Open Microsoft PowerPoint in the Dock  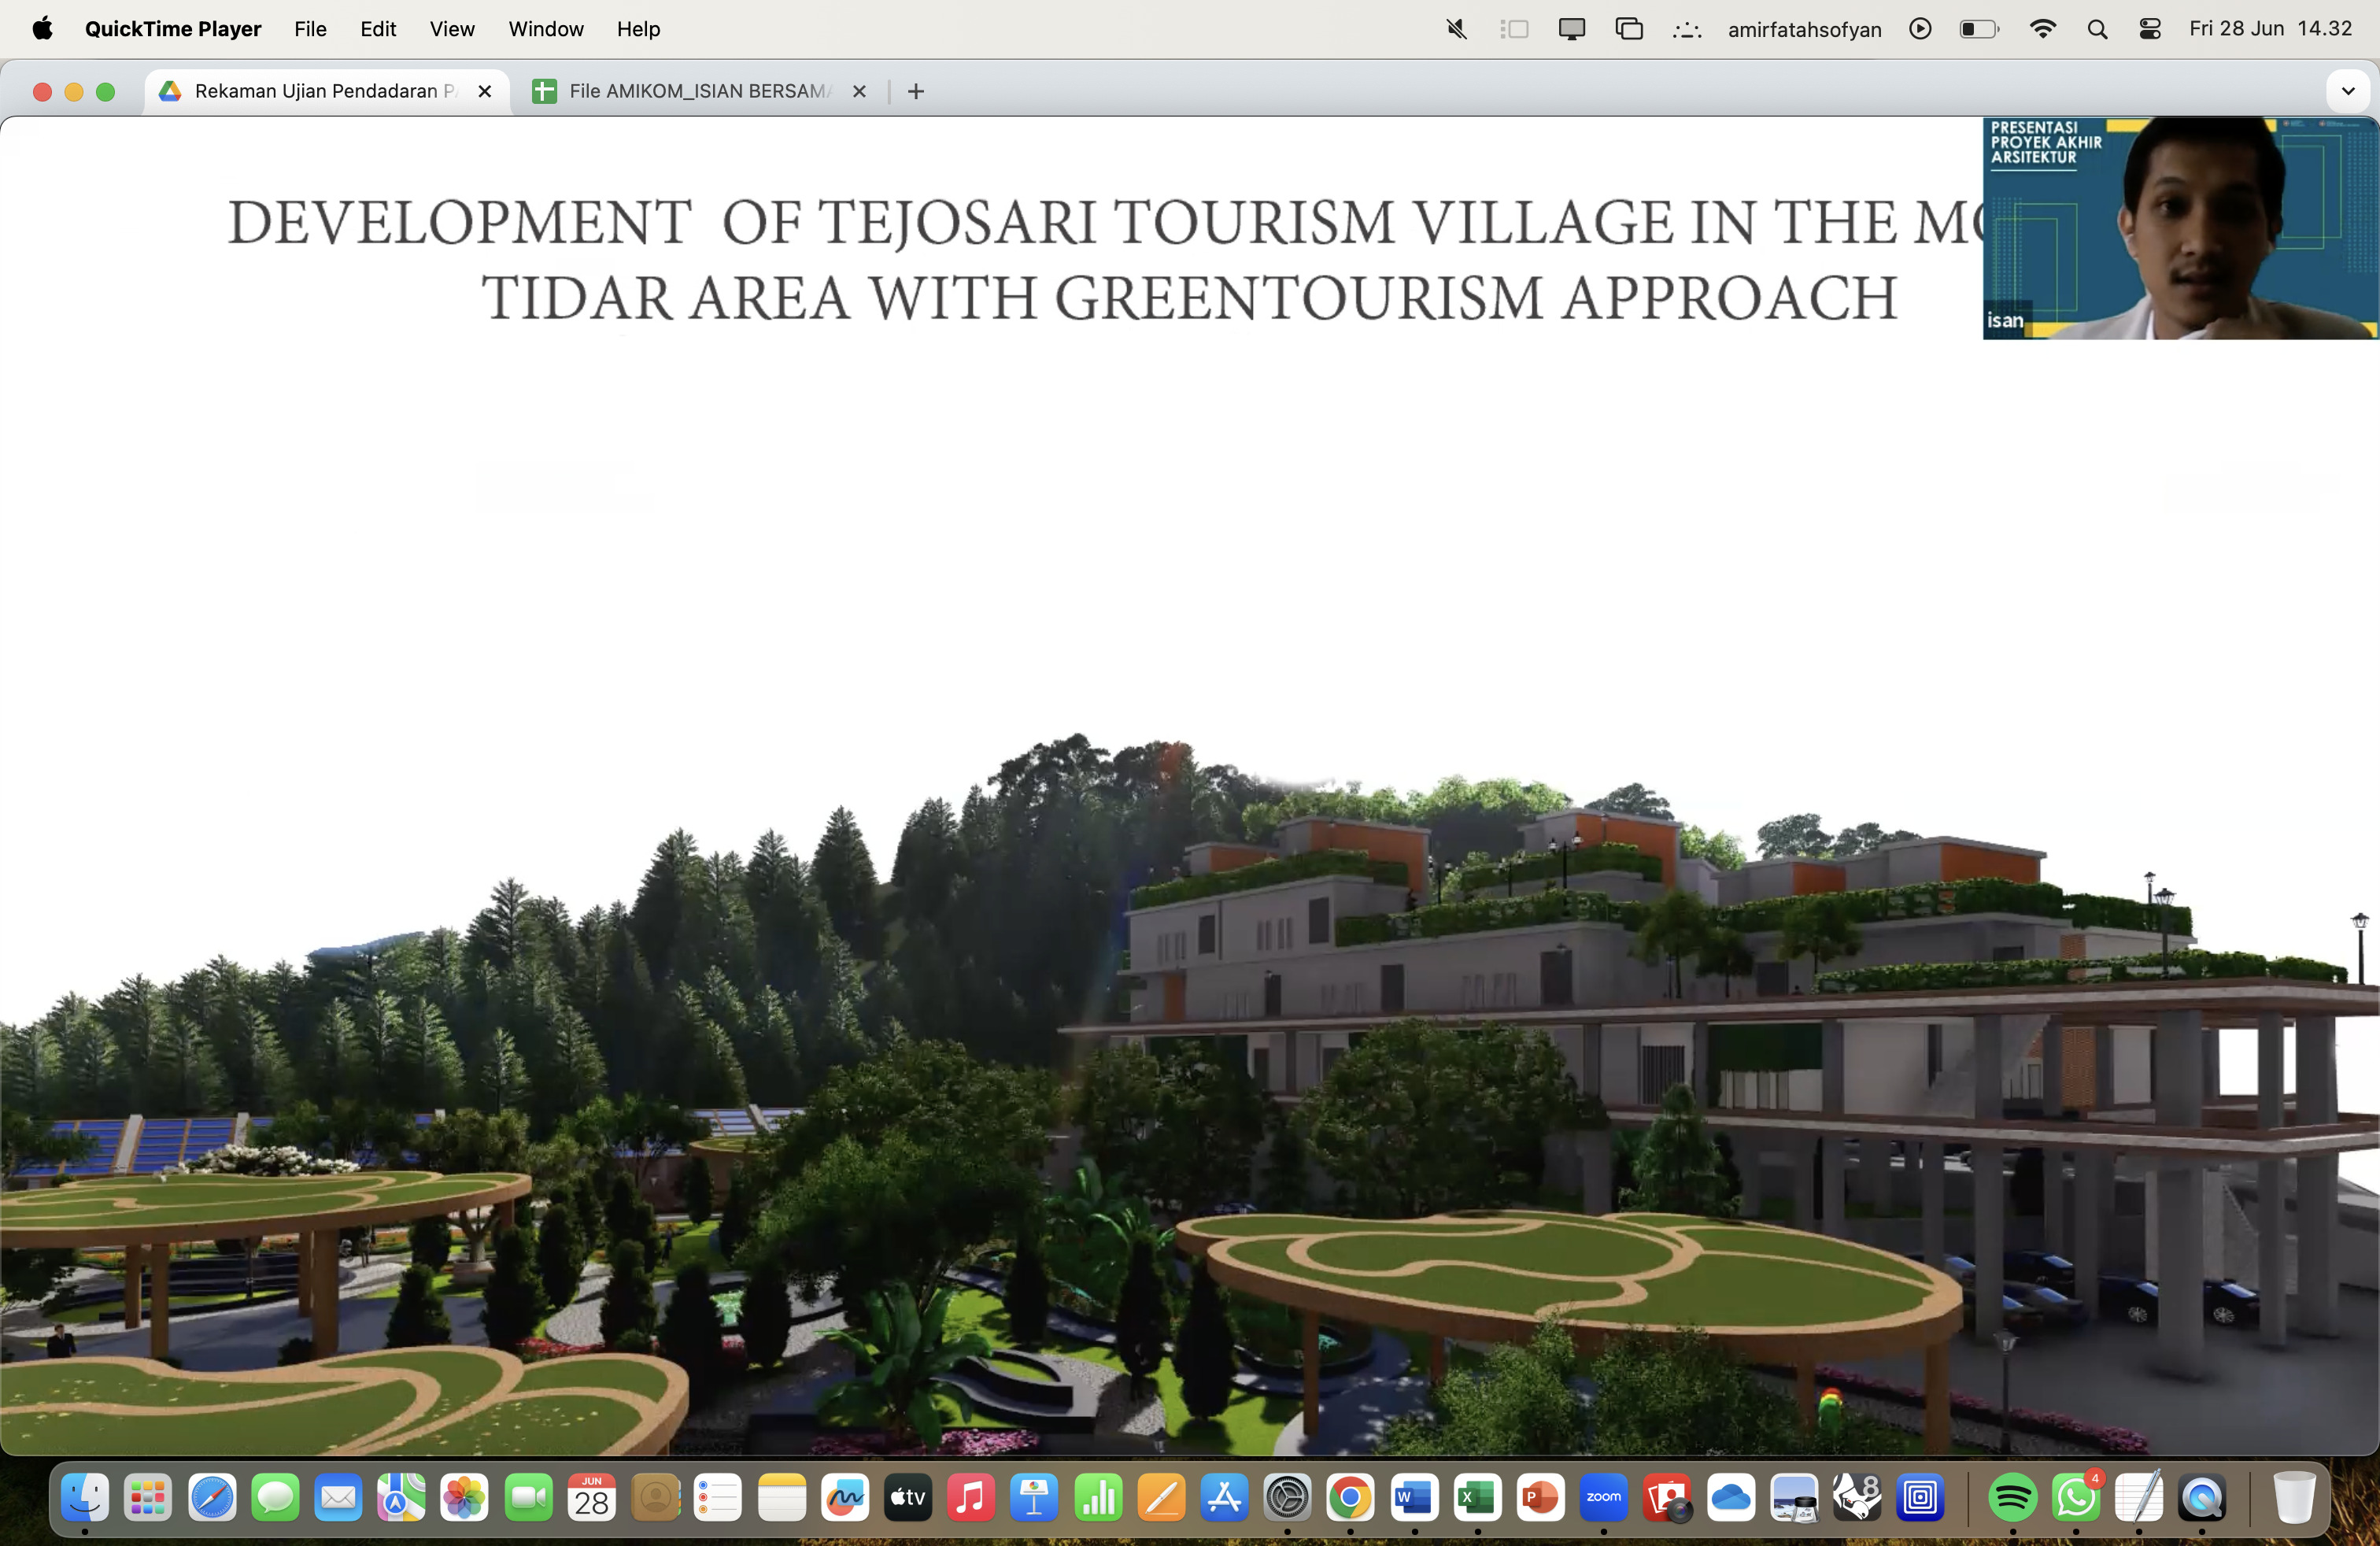pyautogui.click(x=1540, y=1497)
